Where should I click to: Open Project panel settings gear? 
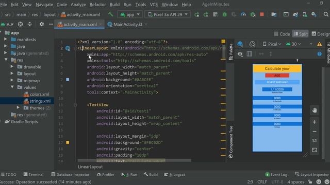pos(42,24)
